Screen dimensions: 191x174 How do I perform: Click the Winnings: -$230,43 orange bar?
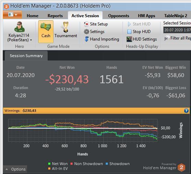tap(96, 111)
